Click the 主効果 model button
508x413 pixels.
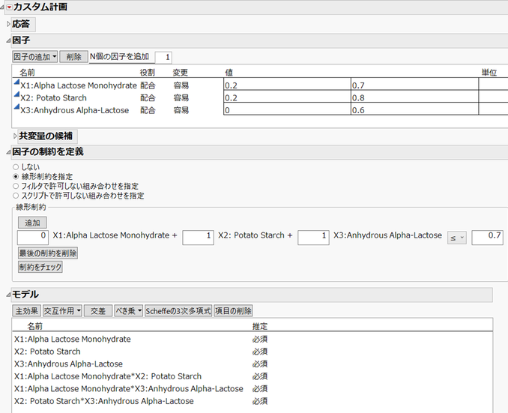(26, 311)
